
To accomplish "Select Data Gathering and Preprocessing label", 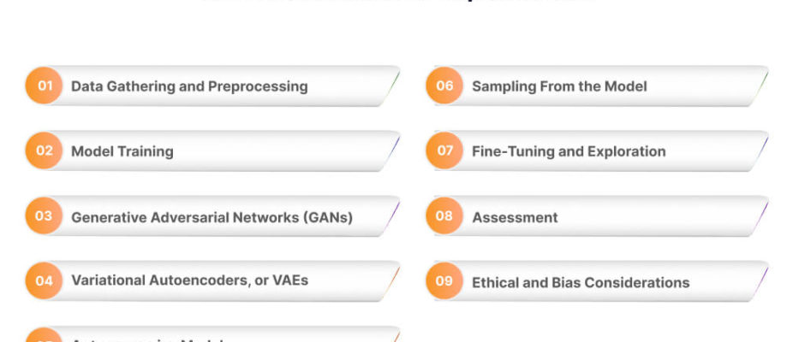I will (x=189, y=86).
